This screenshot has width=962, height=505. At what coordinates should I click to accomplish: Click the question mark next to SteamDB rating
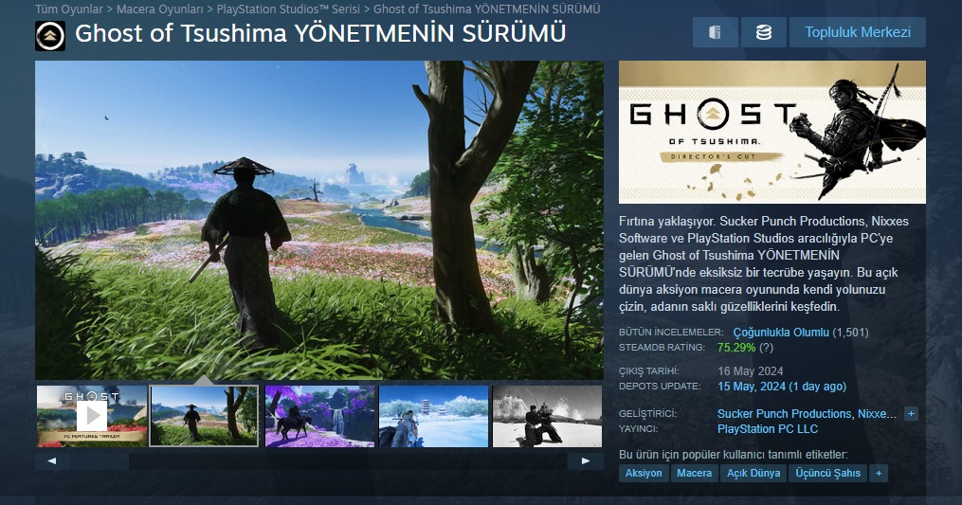click(767, 348)
